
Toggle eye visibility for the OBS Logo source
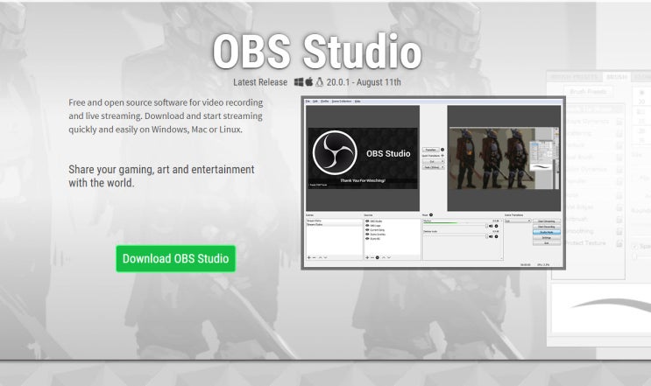[367, 226]
